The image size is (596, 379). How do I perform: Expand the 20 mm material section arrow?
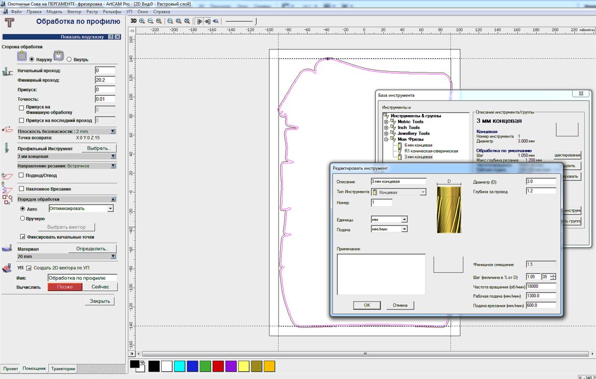(113, 256)
